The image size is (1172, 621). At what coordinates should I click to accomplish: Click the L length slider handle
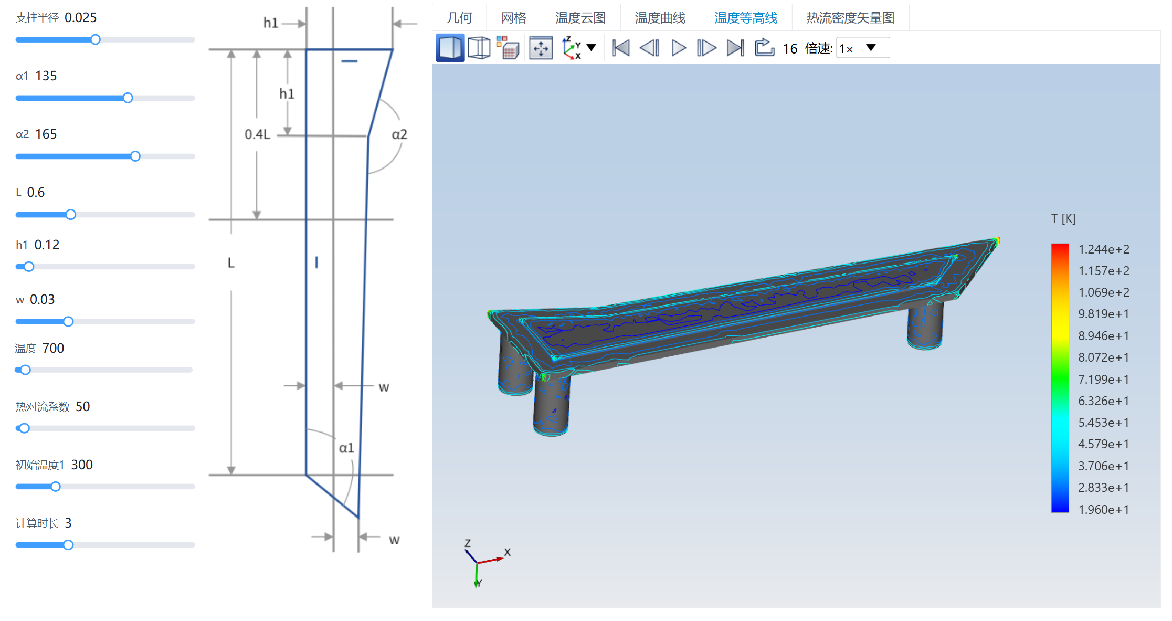tap(71, 215)
